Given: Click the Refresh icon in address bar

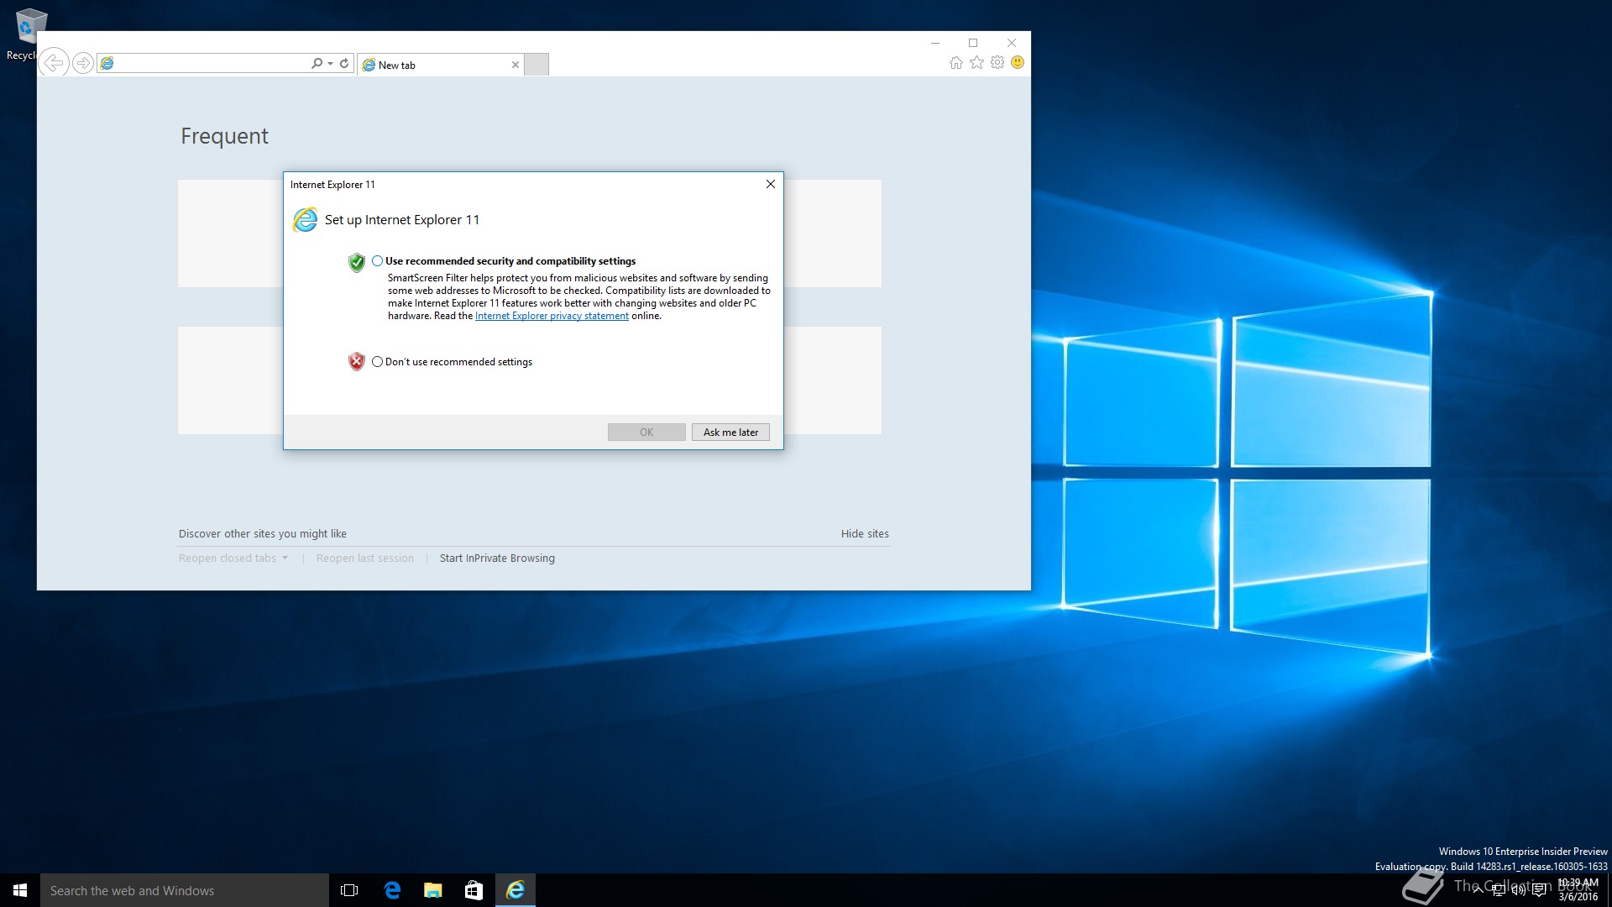Looking at the screenshot, I should tap(344, 63).
